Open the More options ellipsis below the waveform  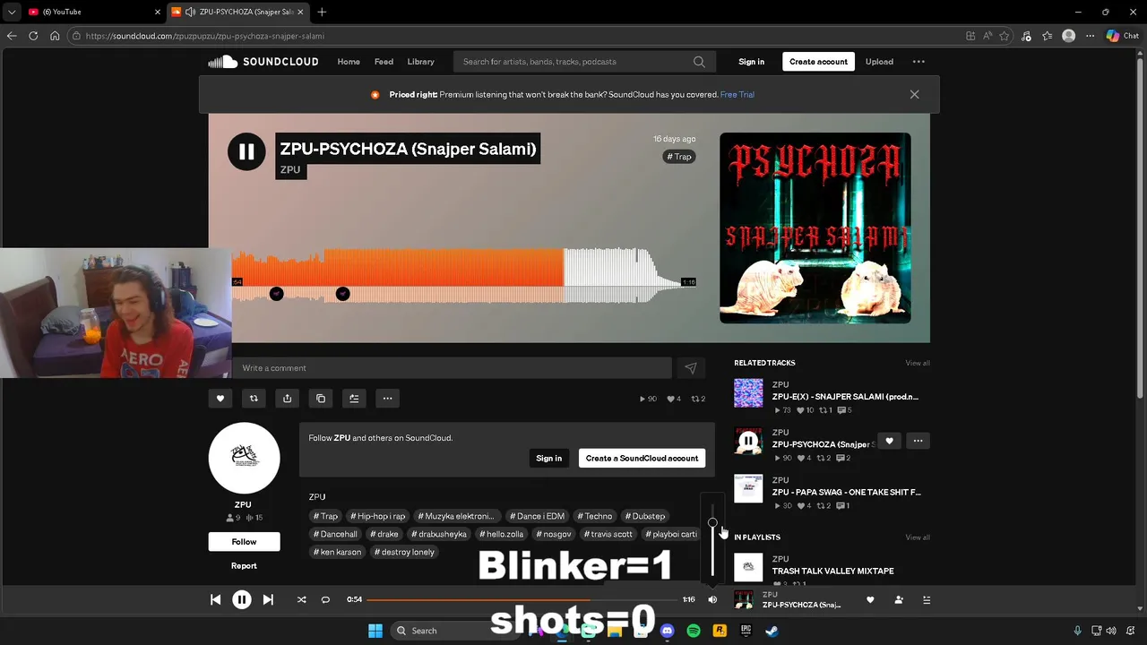387,399
